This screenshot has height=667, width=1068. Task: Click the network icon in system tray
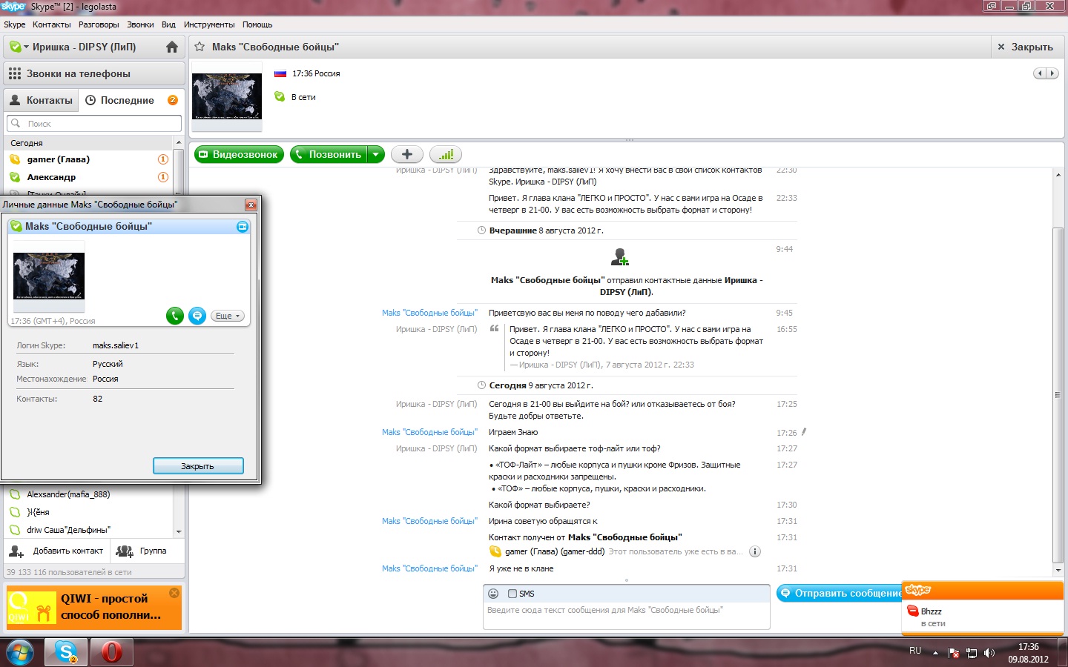coord(972,653)
